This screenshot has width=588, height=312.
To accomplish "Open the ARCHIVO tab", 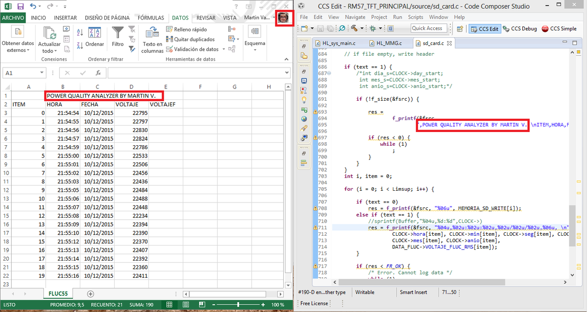I will (13, 18).
